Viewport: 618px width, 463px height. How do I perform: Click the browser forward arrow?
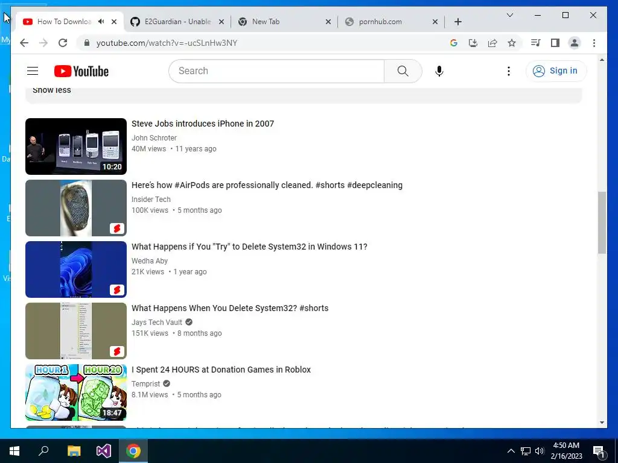(43, 43)
